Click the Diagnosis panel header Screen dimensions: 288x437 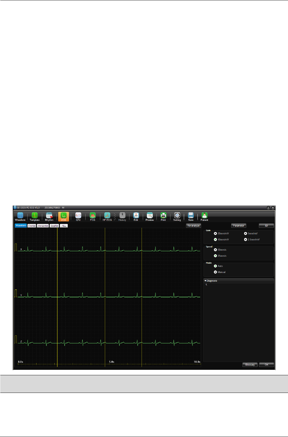pyautogui.click(x=239, y=281)
